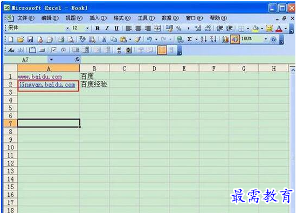Toggle center alignment
This screenshot has height=213, width=297.
[x=139, y=29]
